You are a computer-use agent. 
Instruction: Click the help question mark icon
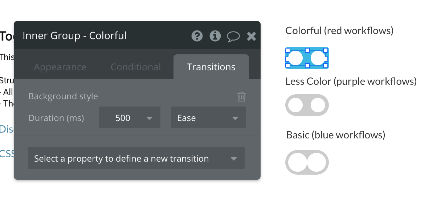(197, 36)
